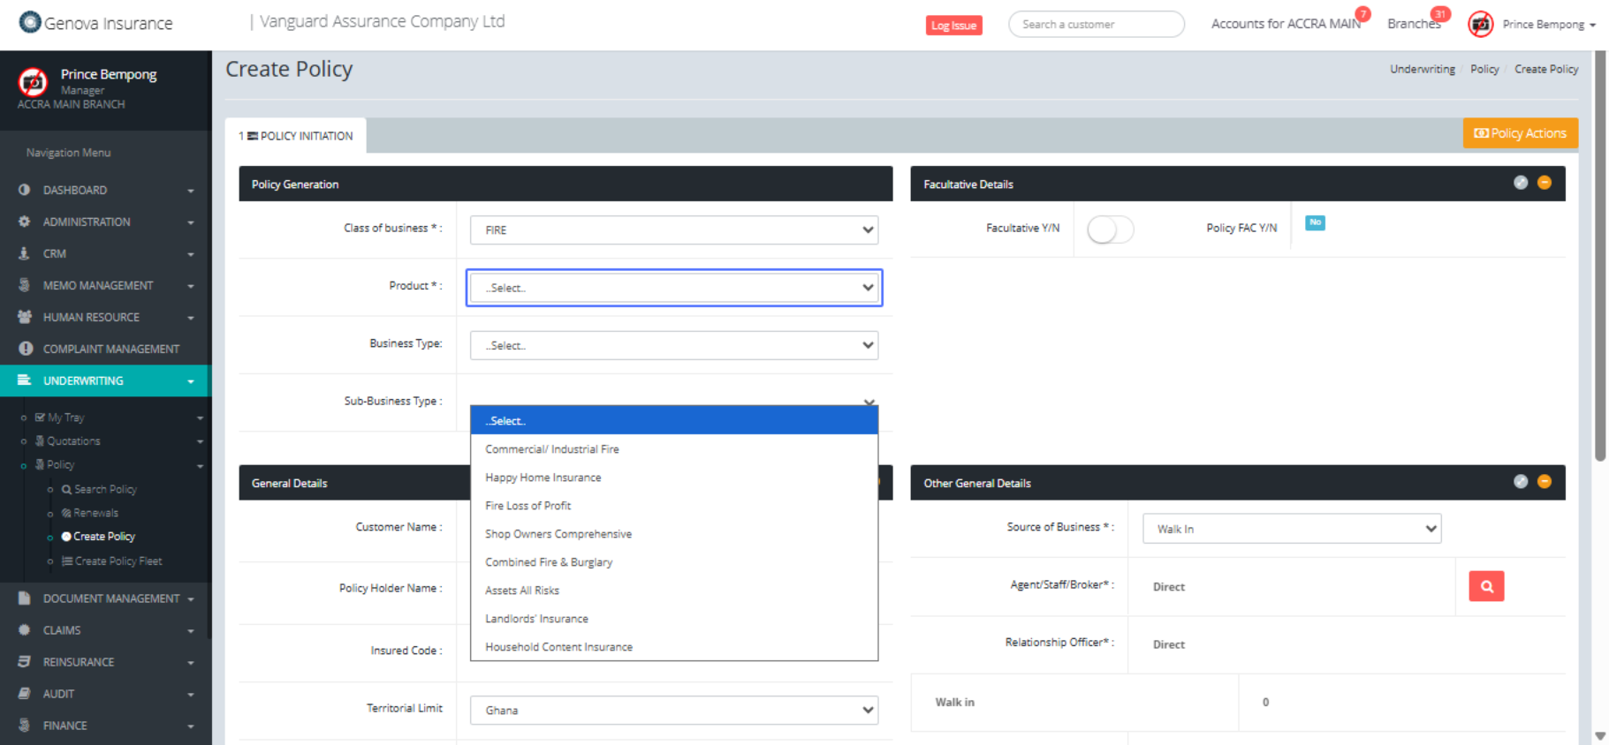This screenshot has height=745, width=1609.
Task: Click the Search a customer field
Action: 1096,25
